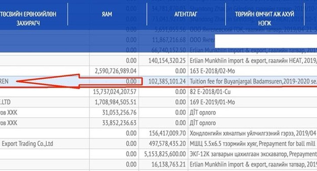
Task: Click the Tuition fee for Buyanjargal Badamsuren description
Action: tap(253, 81)
